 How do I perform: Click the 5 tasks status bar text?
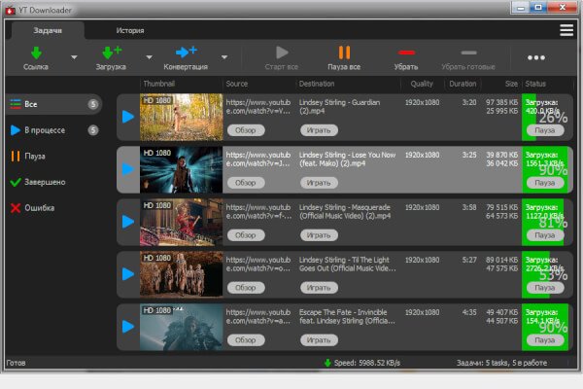(x=501, y=363)
